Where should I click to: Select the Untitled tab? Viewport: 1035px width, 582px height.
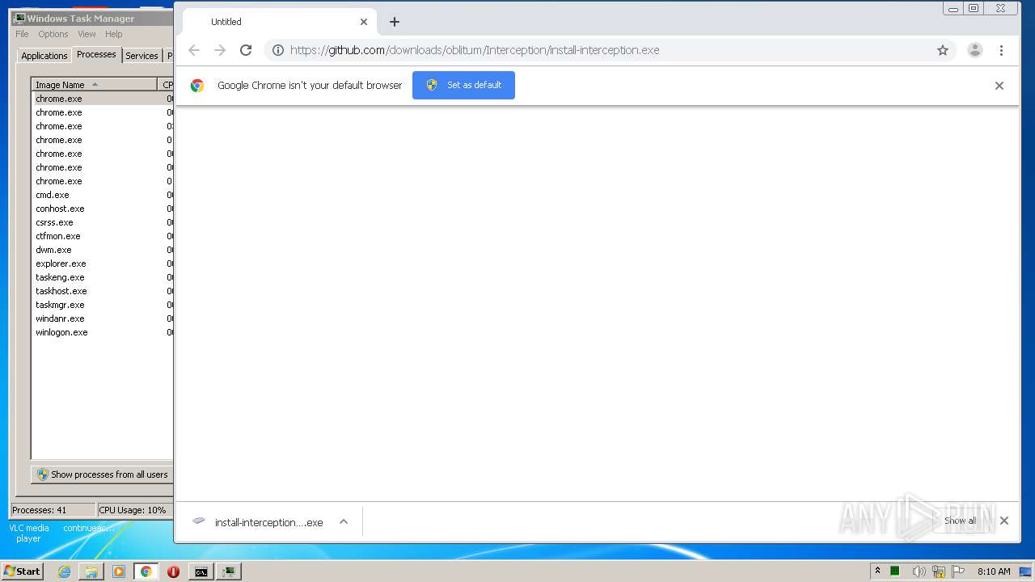(x=279, y=22)
